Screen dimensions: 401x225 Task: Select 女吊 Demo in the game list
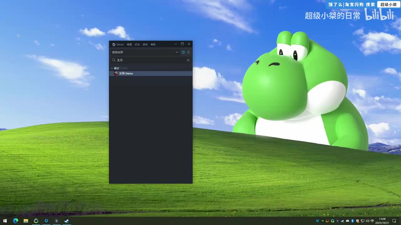tap(151, 73)
